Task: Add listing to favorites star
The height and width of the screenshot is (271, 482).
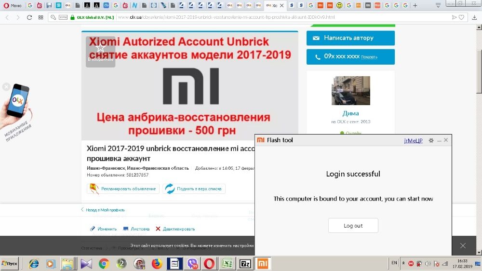Action: pos(101,52)
